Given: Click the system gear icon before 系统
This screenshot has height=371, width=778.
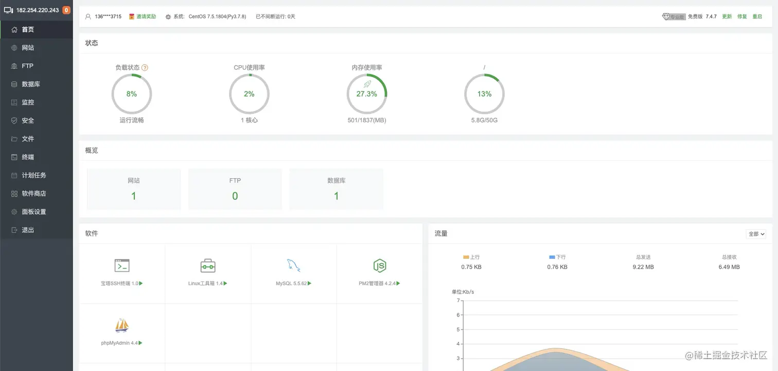Looking at the screenshot, I should pos(168,16).
